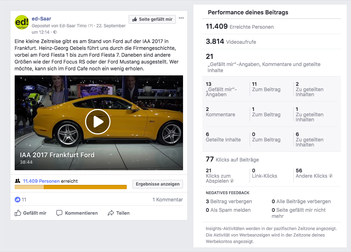This screenshot has height=252, width=351.
Task: Open the ed-Saar page name link
Action: 42,19
